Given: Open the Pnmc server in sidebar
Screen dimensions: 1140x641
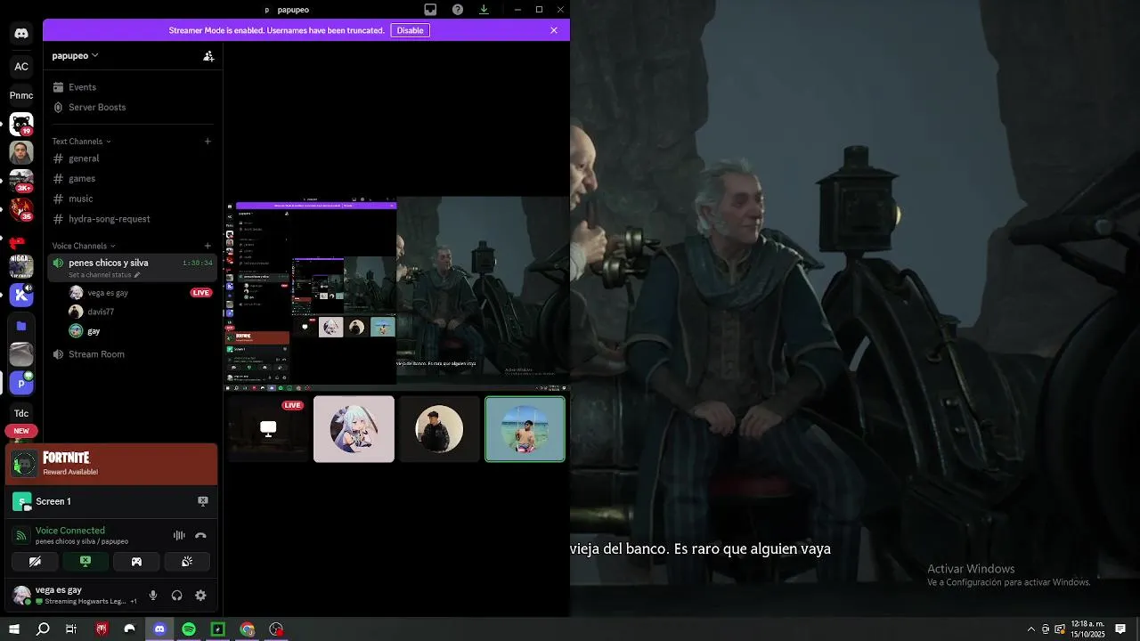Looking at the screenshot, I should [x=21, y=95].
